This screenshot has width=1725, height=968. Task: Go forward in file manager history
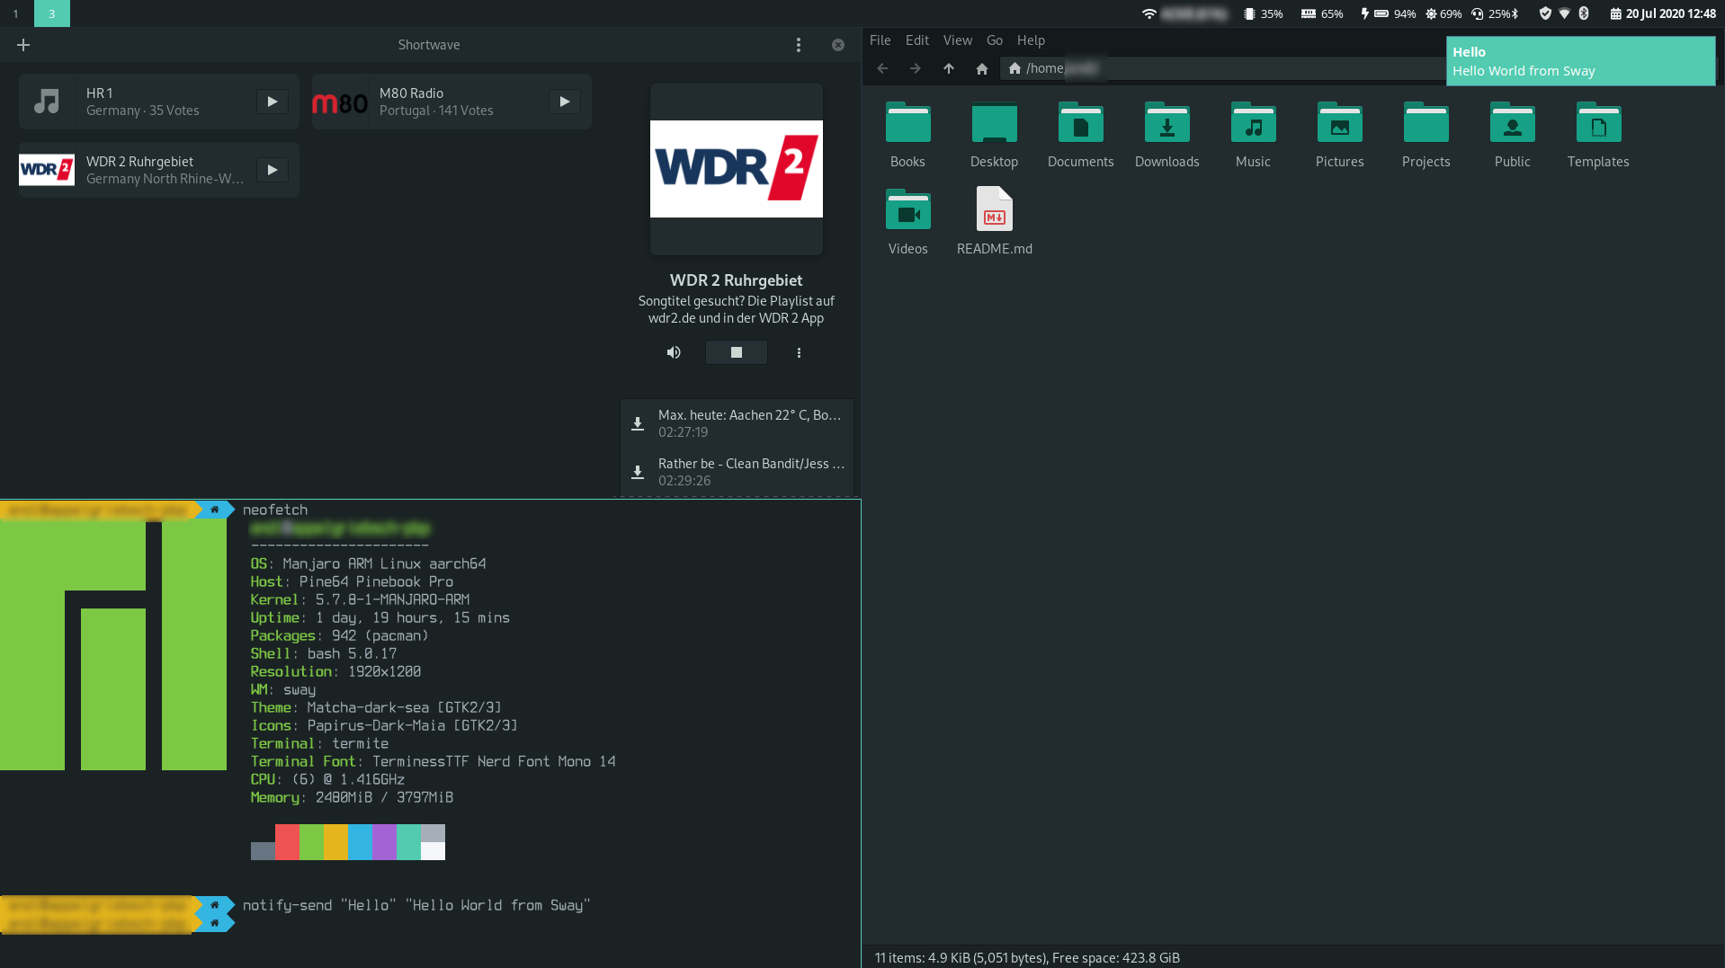click(x=916, y=68)
